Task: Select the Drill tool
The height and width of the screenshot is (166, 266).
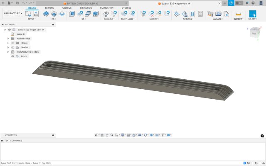Action: [x=106, y=14]
